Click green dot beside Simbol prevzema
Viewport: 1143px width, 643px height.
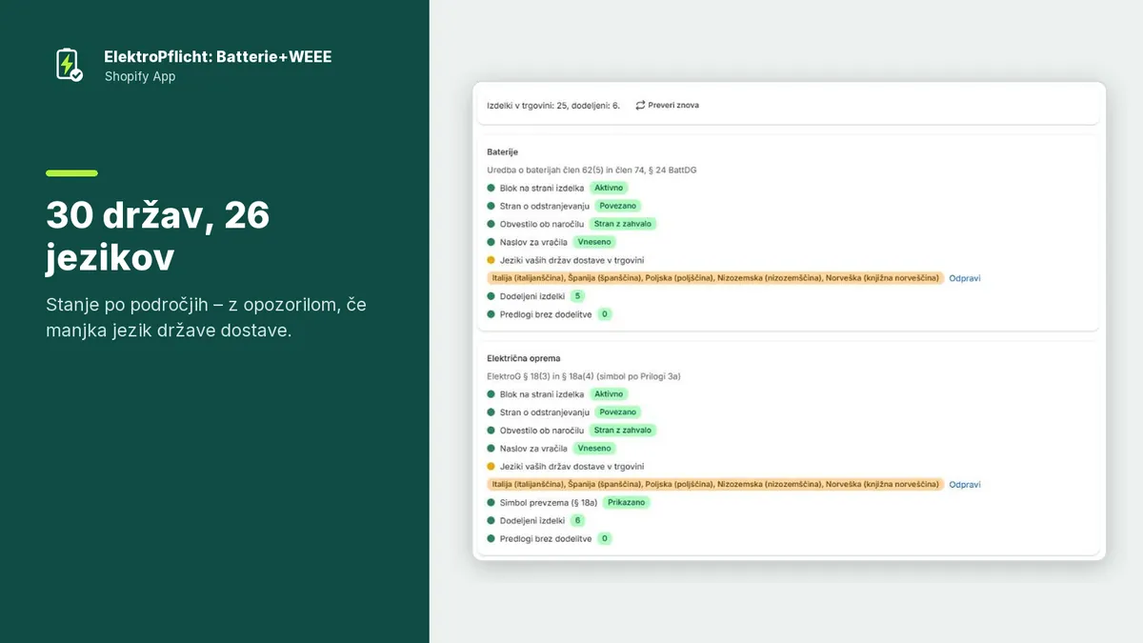(x=491, y=503)
